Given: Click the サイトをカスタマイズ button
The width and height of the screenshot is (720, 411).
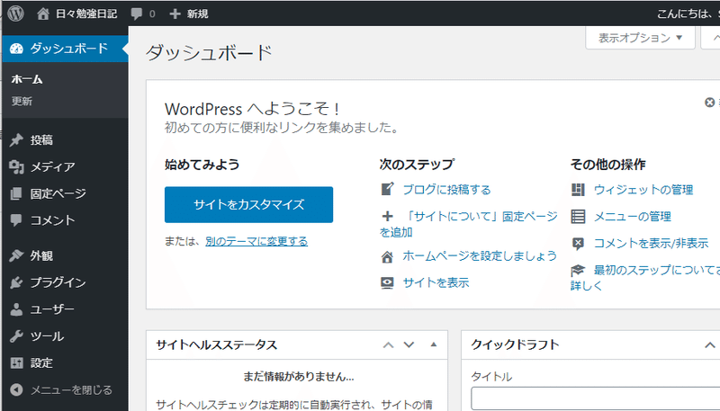Looking at the screenshot, I should pos(249,204).
